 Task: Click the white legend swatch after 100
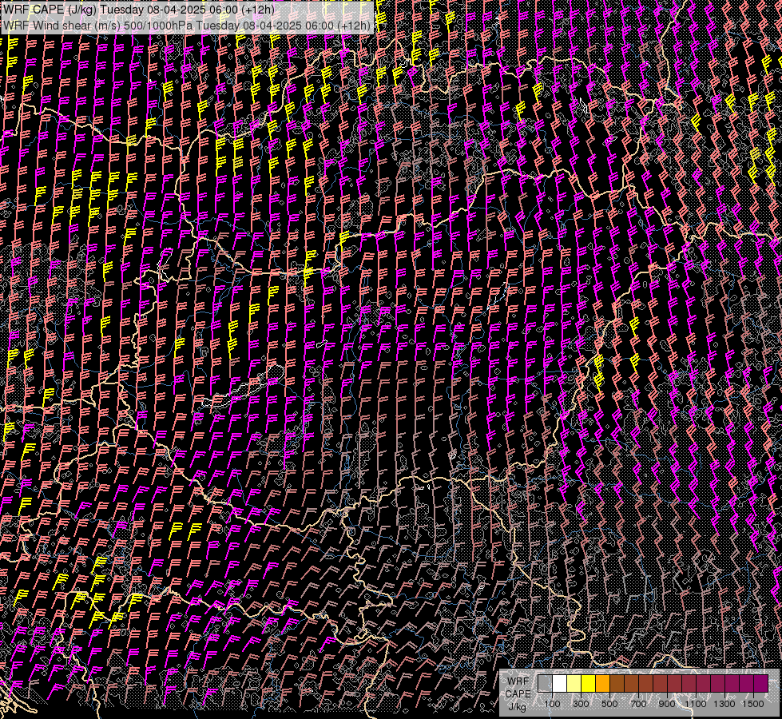pos(560,683)
